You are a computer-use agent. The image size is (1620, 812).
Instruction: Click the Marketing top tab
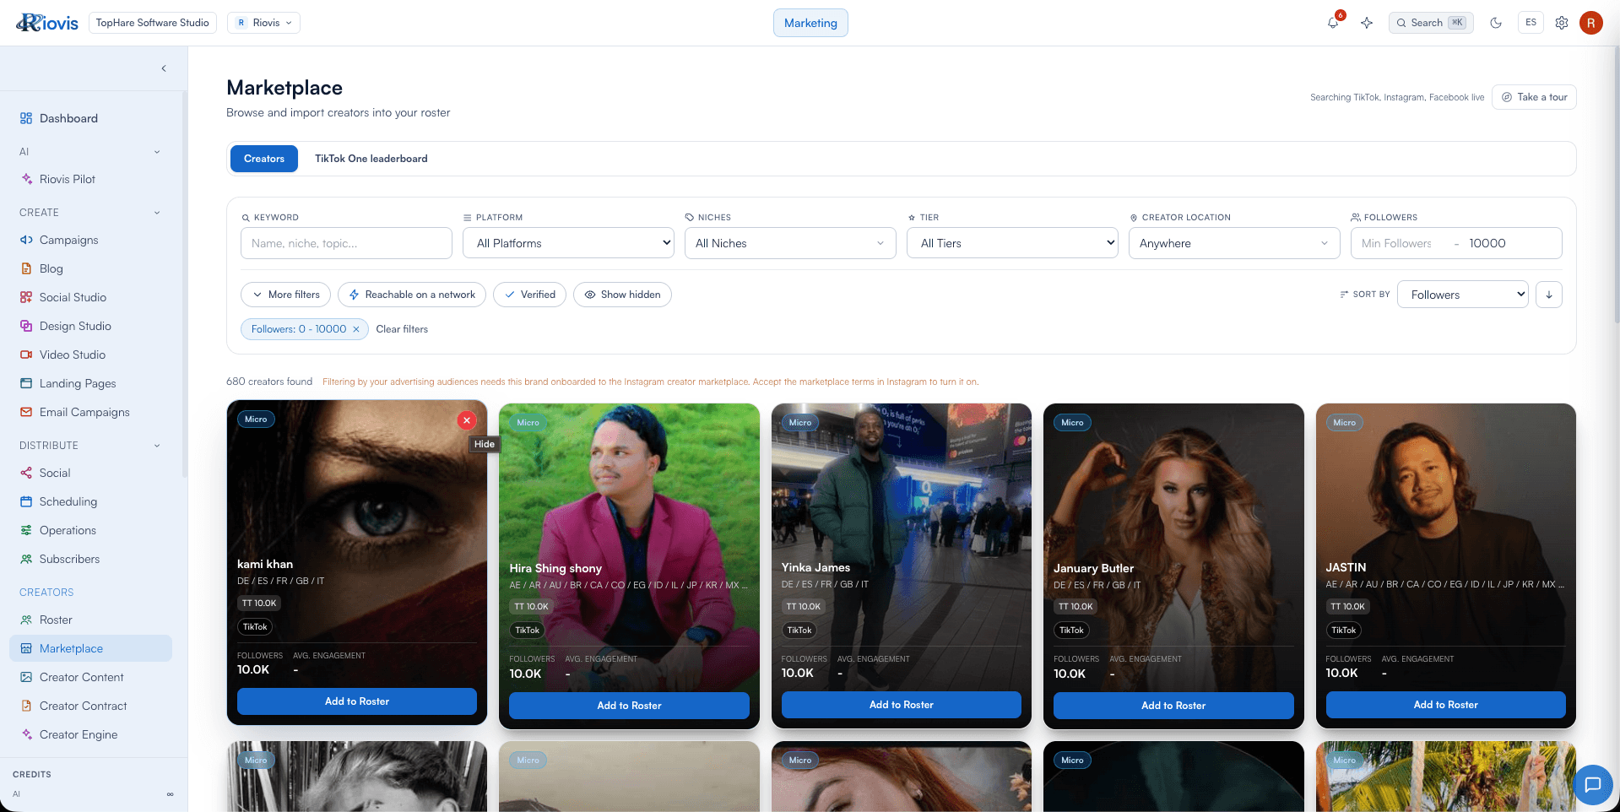pos(810,23)
